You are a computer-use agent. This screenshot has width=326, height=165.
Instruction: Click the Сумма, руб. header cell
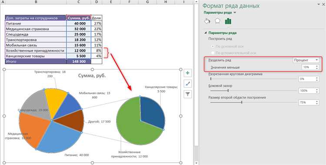click(79, 18)
